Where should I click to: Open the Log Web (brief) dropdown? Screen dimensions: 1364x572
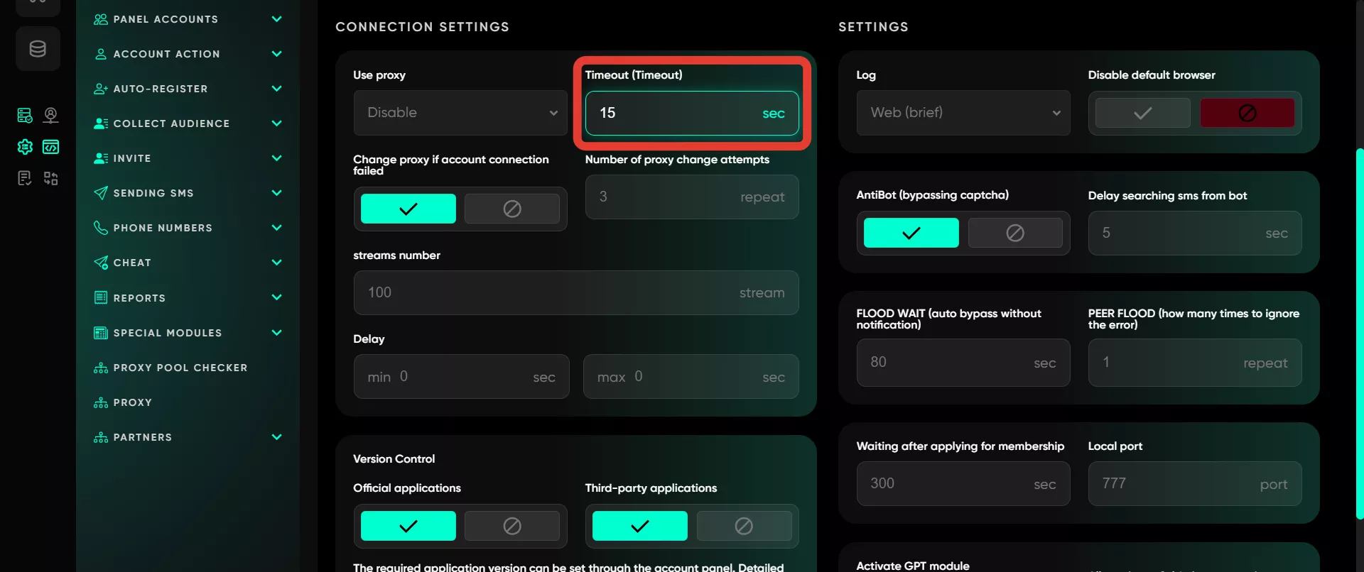(x=963, y=113)
